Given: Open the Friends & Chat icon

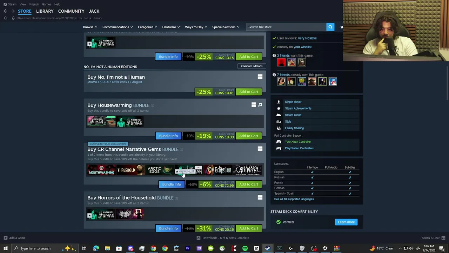Looking at the screenshot, I should (443, 238).
